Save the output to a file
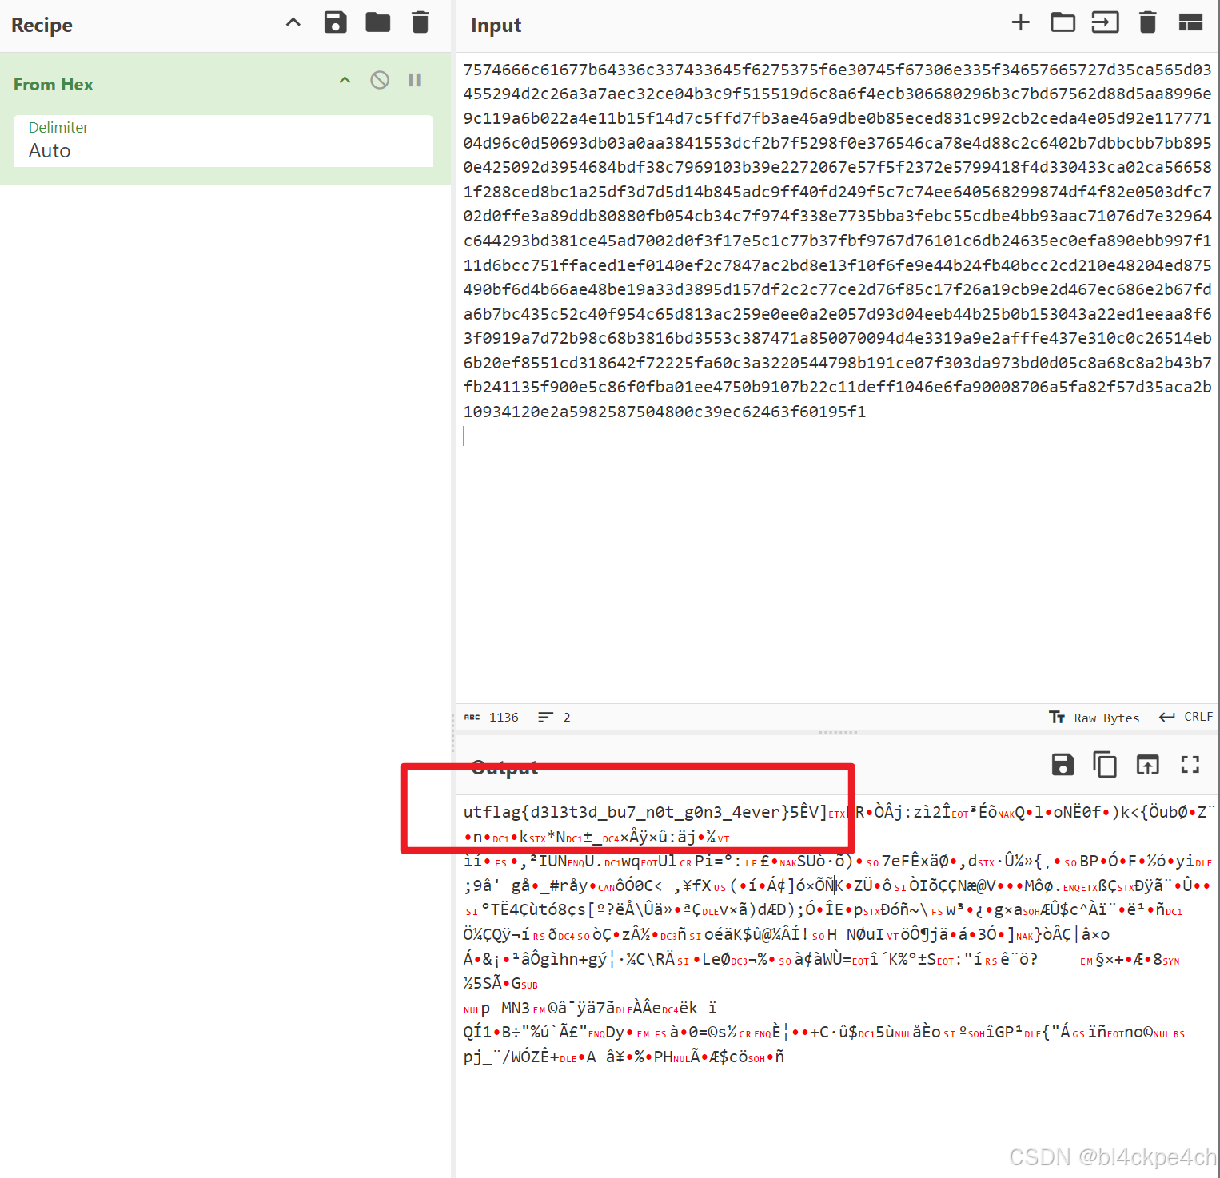Viewport: 1220px width, 1178px height. (x=1062, y=765)
